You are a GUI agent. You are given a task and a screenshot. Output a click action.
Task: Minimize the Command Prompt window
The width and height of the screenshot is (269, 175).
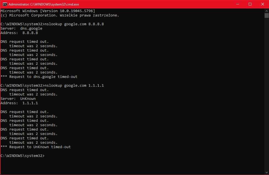[237, 4]
